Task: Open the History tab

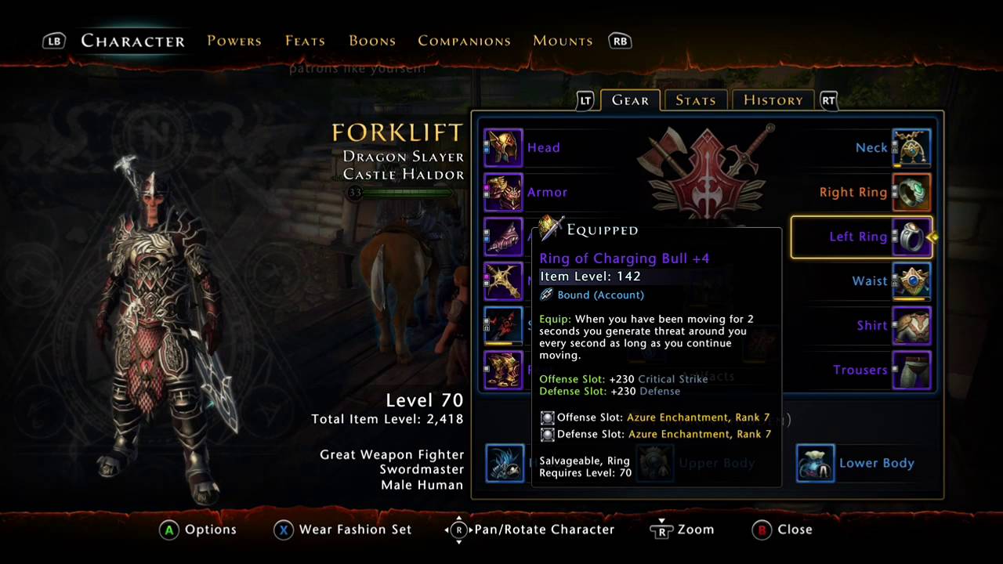Action: pyautogui.click(x=773, y=100)
